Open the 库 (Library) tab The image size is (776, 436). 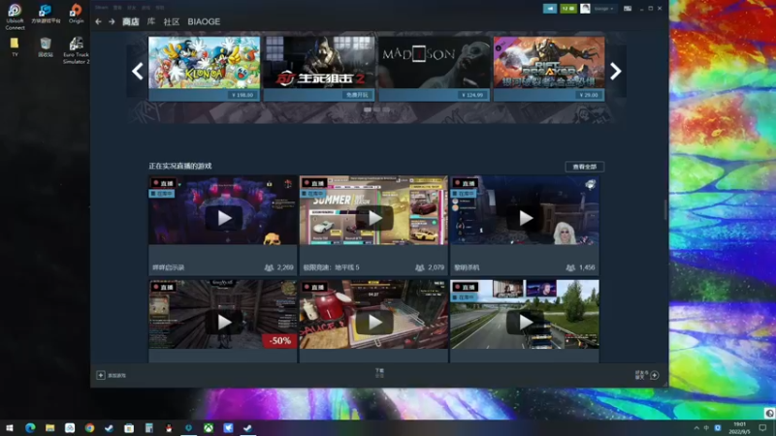tap(151, 21)
